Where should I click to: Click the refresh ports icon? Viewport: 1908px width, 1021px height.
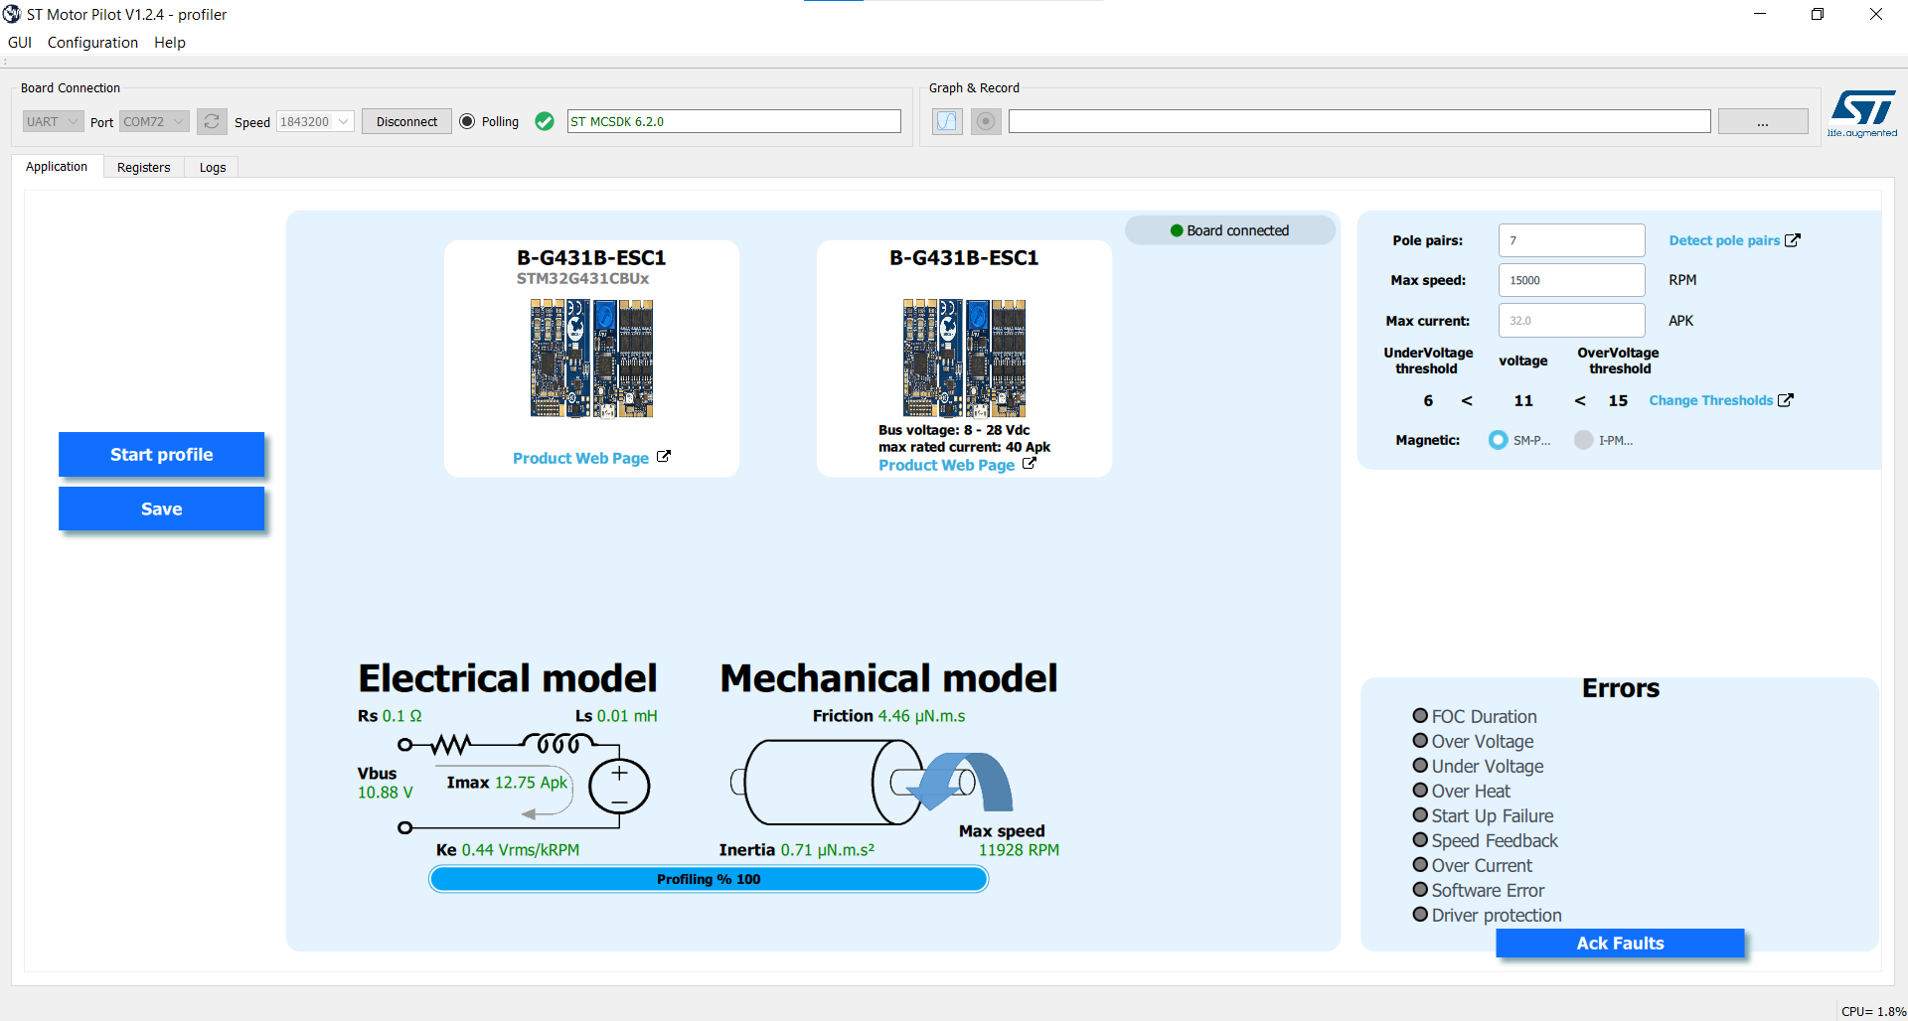(212, 121)
